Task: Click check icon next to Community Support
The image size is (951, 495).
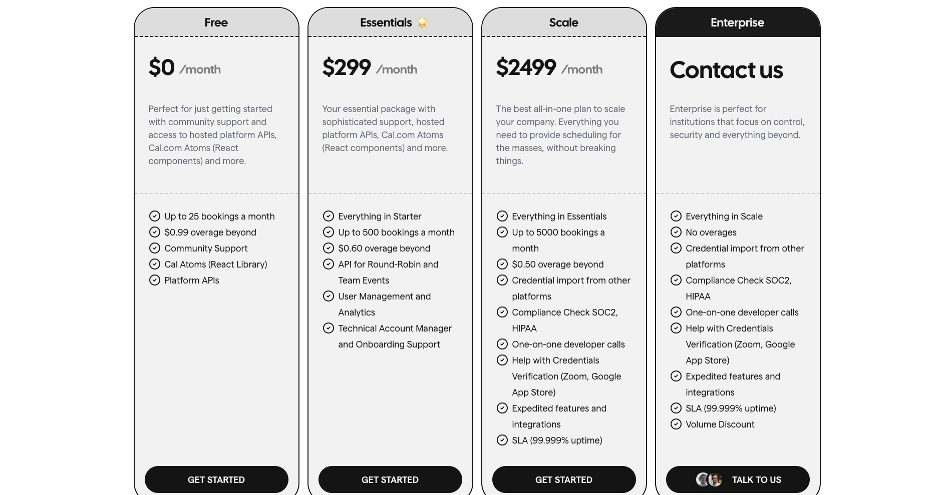Action: tap(155, 248)
